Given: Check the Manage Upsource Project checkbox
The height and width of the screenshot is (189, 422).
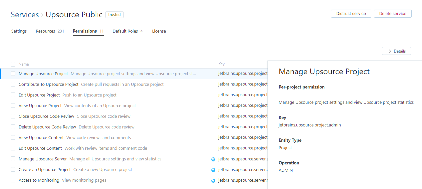Looking at the screenshot, I should point(13,74).
